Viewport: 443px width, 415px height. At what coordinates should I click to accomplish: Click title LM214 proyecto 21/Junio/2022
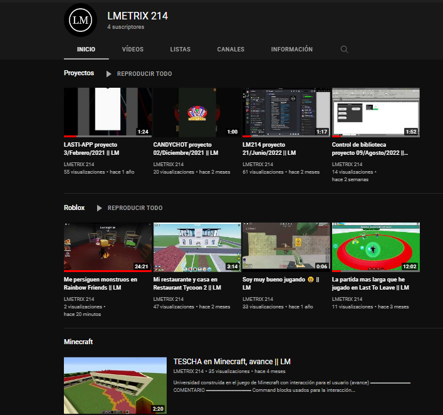point(269,149)
